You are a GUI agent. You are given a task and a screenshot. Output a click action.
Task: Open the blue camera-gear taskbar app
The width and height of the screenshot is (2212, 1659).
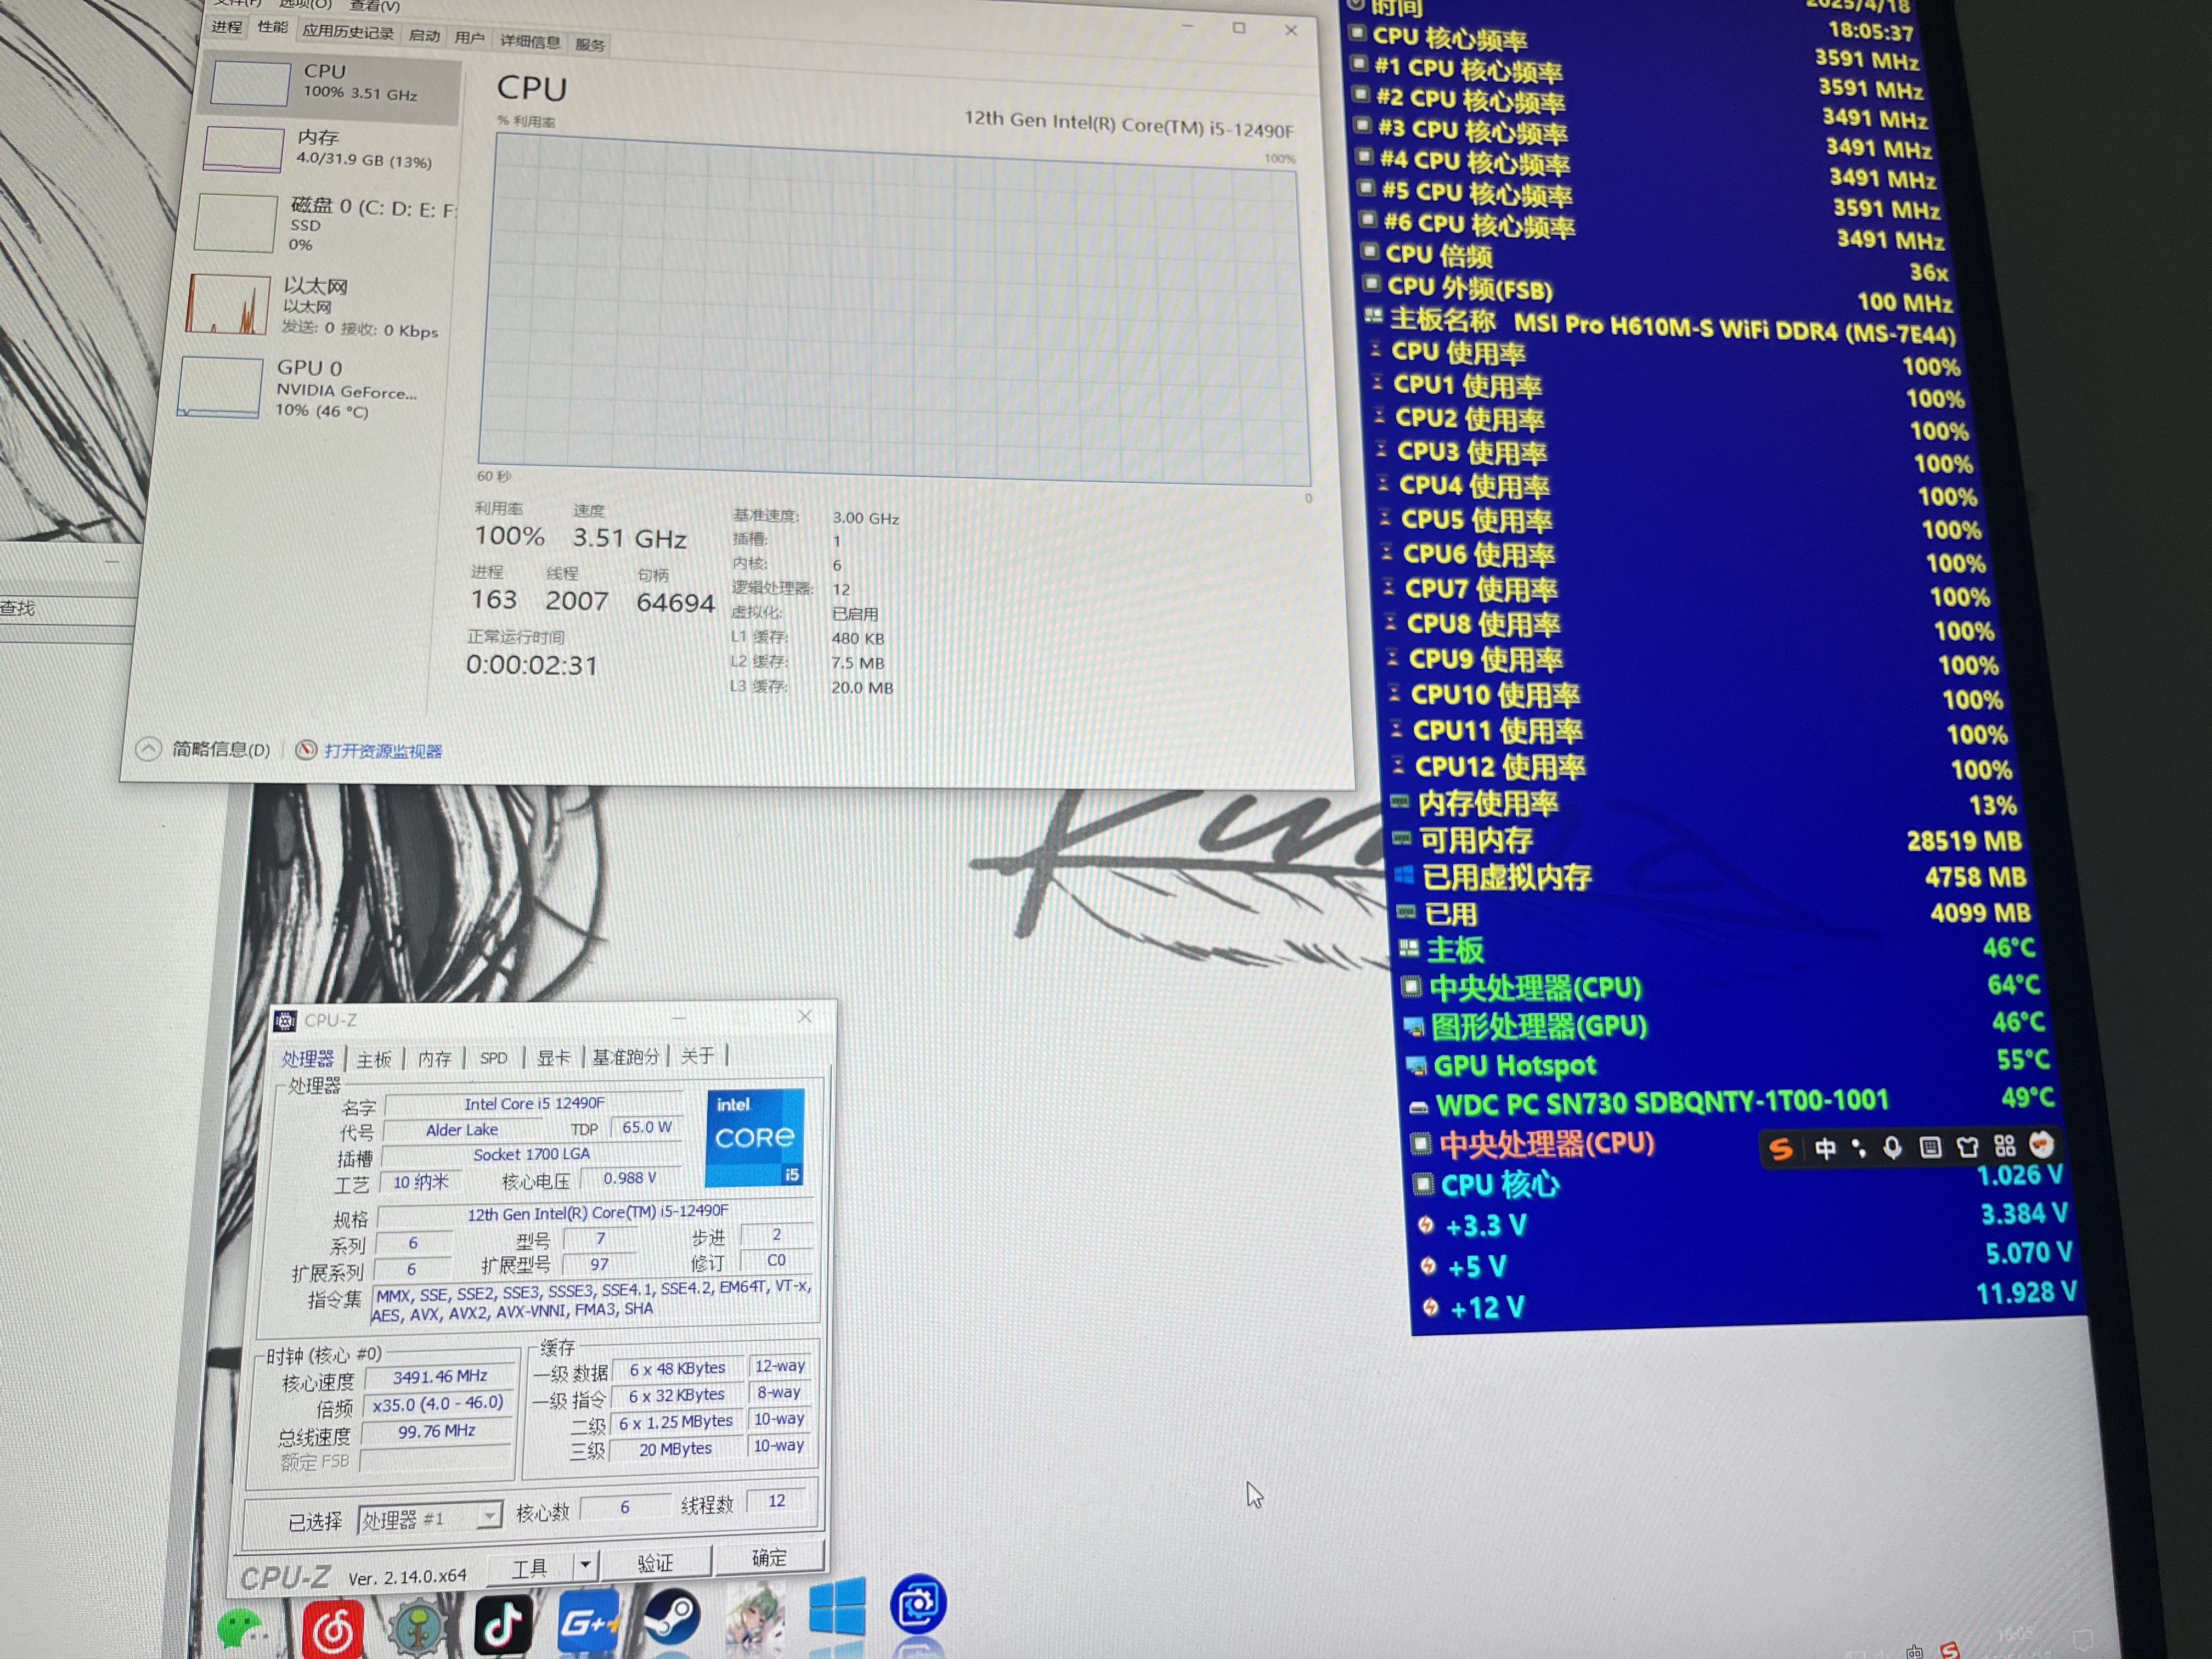(917, 1603)
